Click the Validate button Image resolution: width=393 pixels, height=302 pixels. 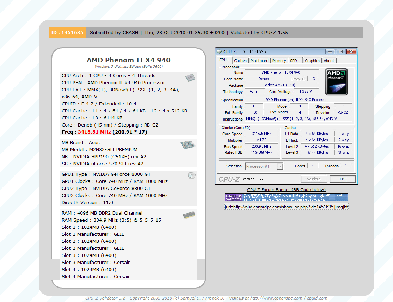coord(314,179)
